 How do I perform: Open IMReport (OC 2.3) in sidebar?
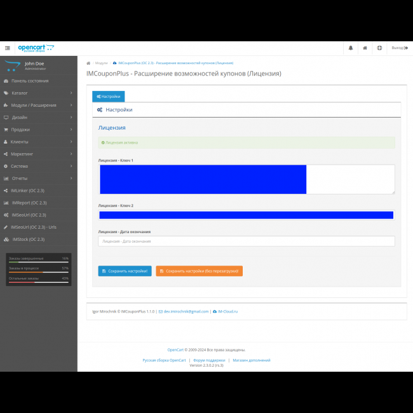[x=29, y=203]
